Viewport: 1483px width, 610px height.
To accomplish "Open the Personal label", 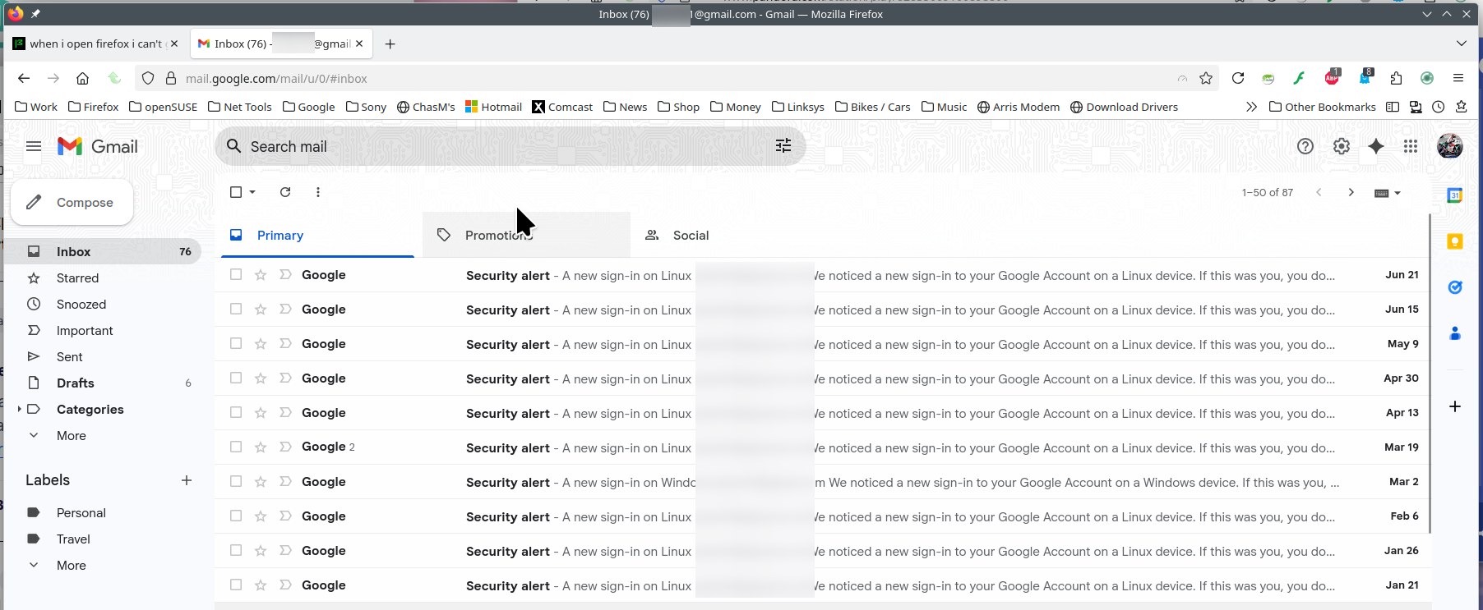I will (x=103, y=512).
